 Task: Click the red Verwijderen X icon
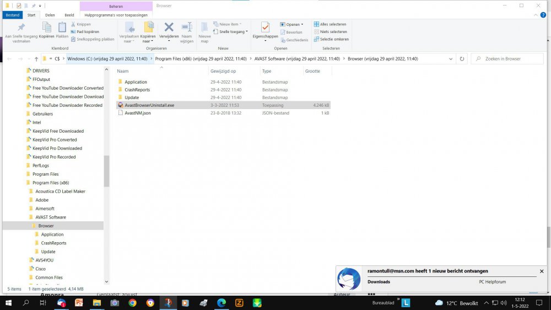[169, 28]
